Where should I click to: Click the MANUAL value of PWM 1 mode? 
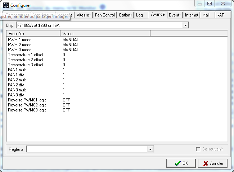(x=71, y=40)
